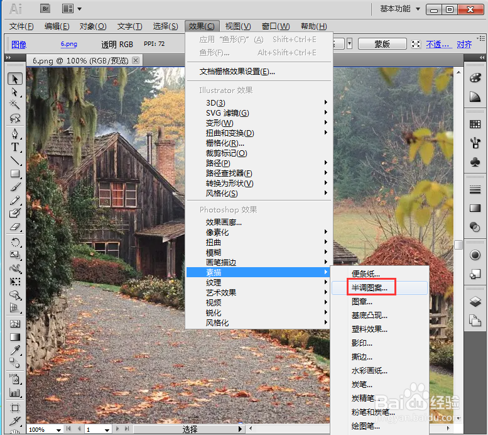Open the 基本功能 workspace switcher

pyautogui.click(x=400, y=9)
